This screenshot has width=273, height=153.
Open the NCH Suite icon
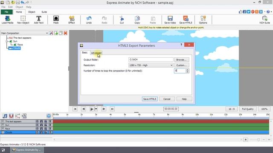pos(264,20)
